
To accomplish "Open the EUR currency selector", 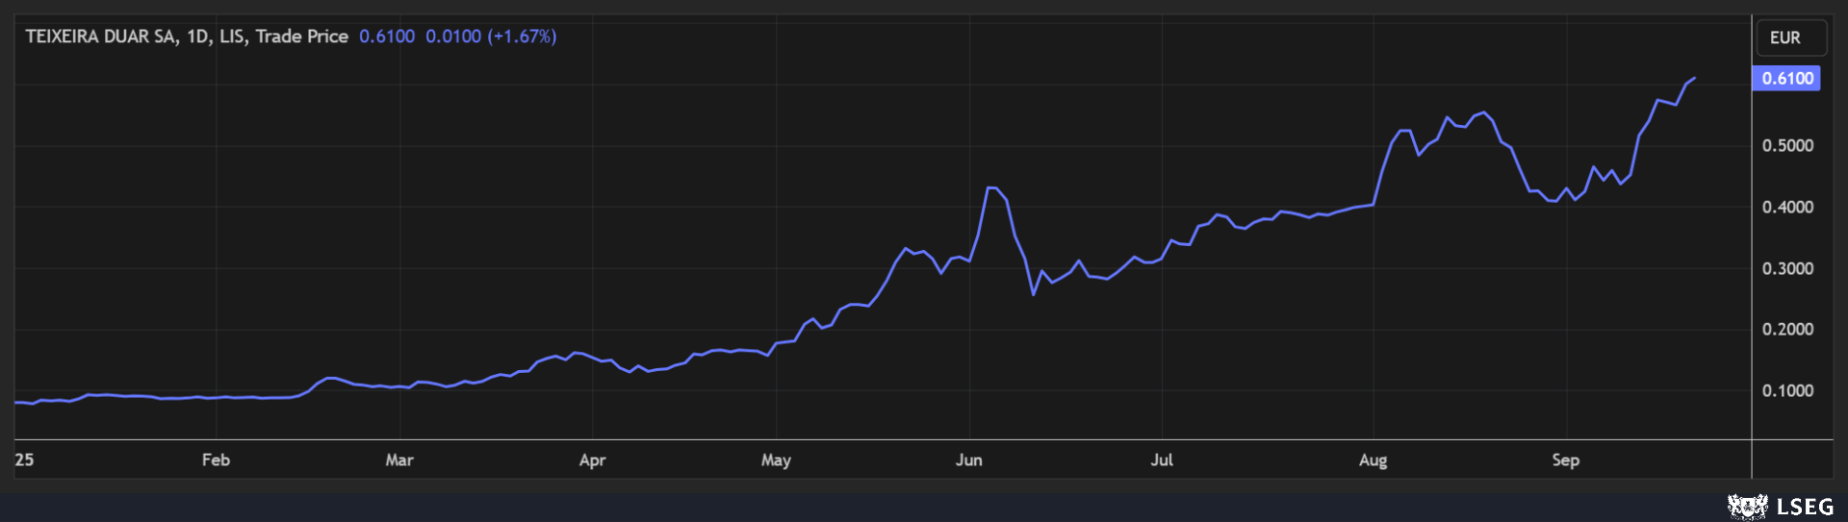I will pyautogui.click(x=1790, y=37).
